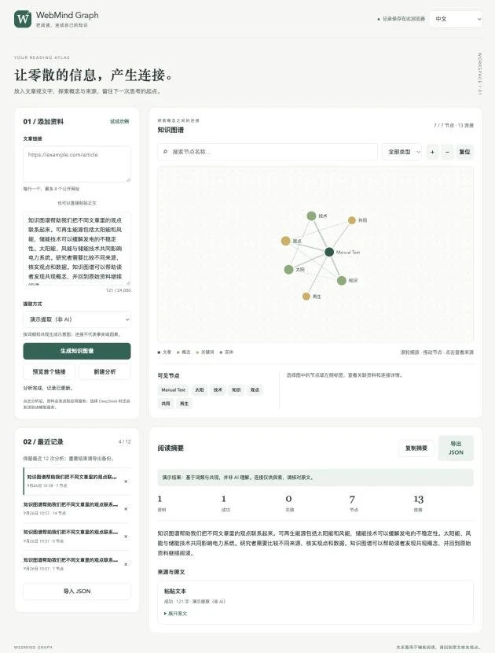Click the 文章 legend dot
495x653 pixels.
coord(159,352)
